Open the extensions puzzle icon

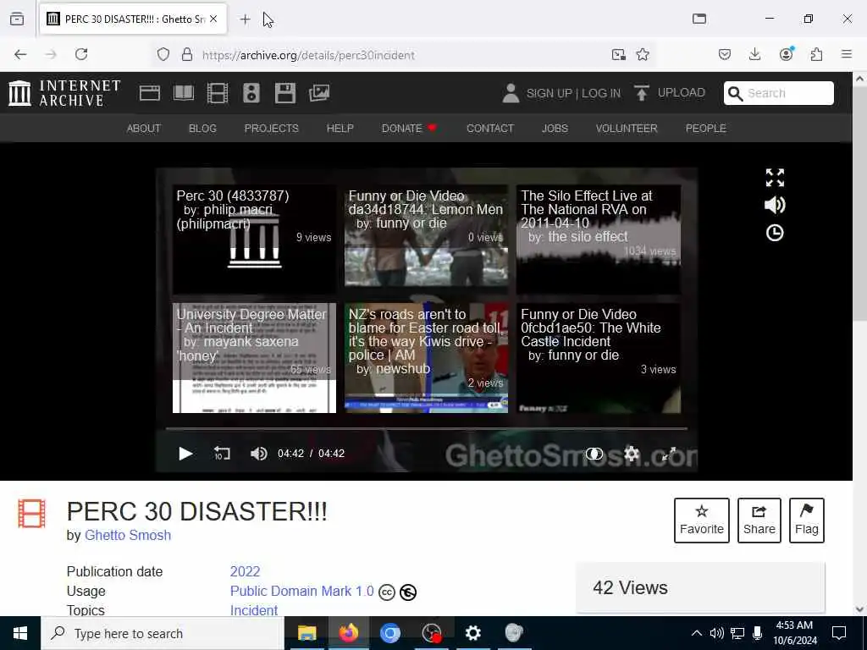pyautogui.click(x=816, y=54)
